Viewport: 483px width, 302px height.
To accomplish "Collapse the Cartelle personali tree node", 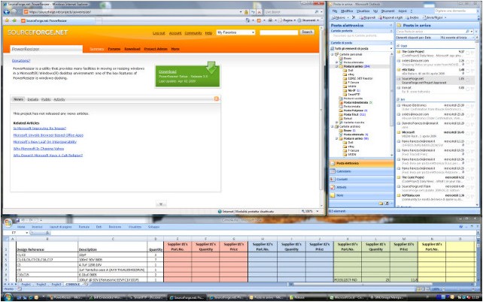I will [333, 54].
